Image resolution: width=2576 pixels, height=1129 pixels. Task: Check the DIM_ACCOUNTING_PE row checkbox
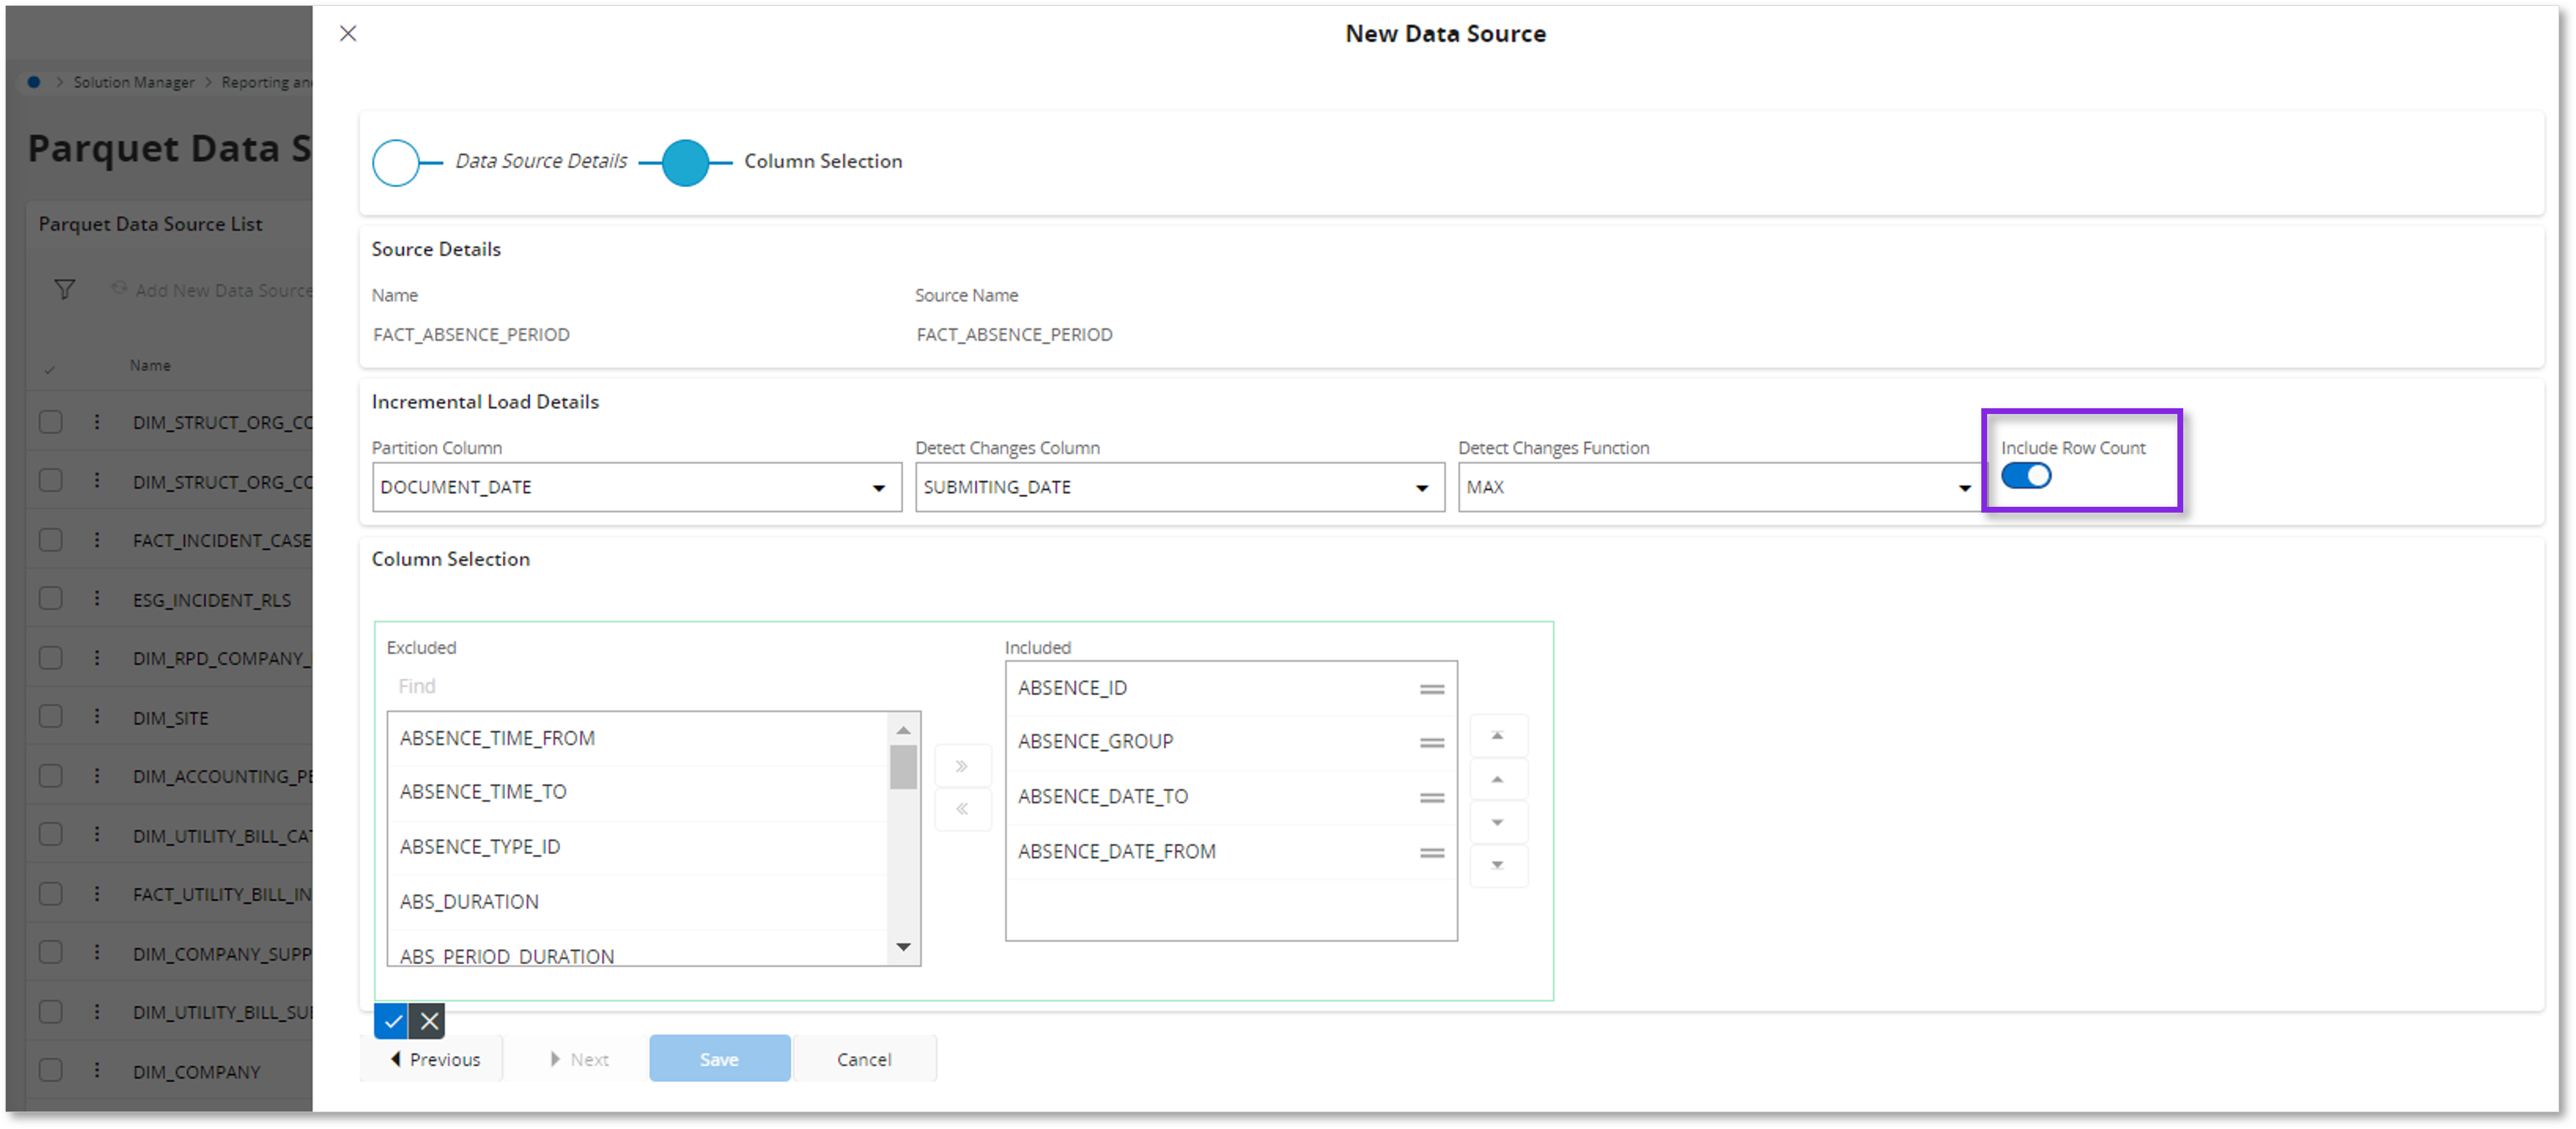(x=51, y=776)
